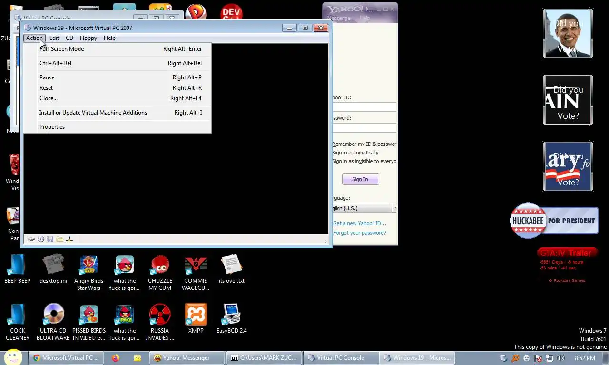Choose Properties from Action menu

click(x=118, y=127)
